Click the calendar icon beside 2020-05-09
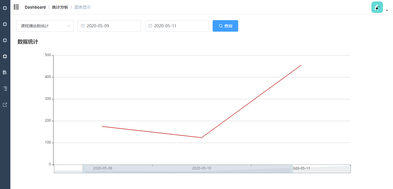 [x=83, y=26]
